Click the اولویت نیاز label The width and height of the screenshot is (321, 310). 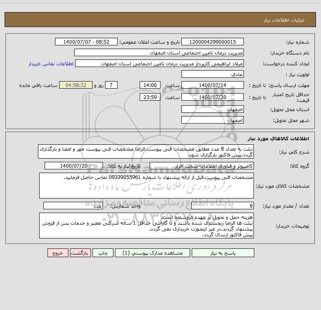(298, 75)
